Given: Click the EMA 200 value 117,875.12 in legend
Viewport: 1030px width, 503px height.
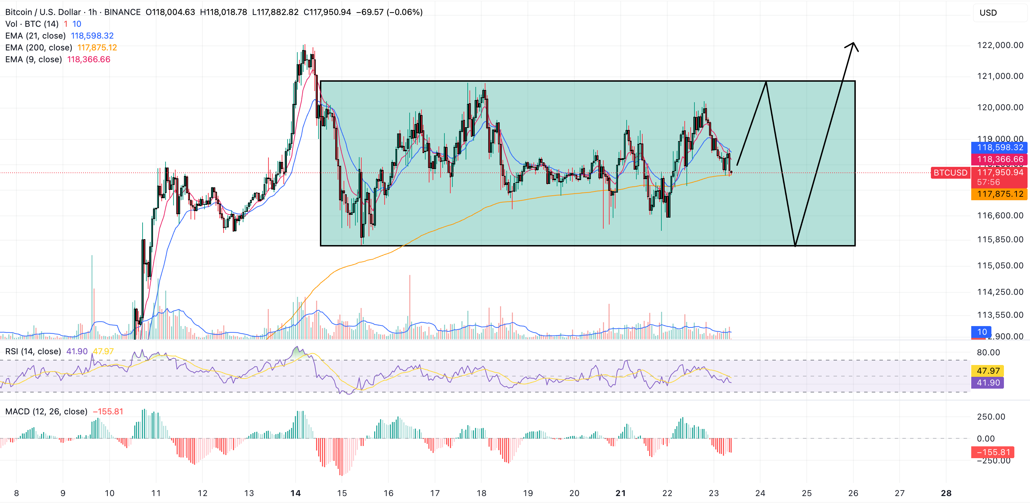Looking at the screenshot, I should 97,48.
